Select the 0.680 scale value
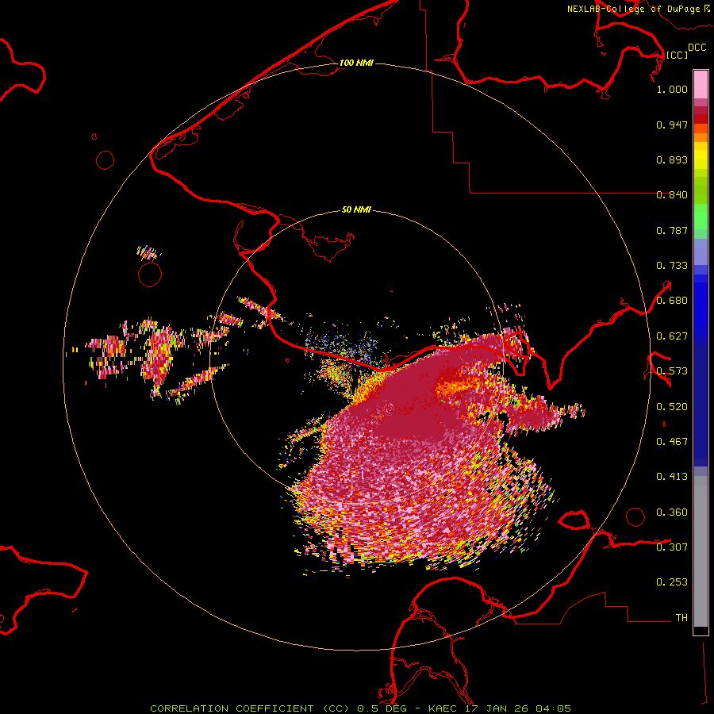 coord(672,301)
